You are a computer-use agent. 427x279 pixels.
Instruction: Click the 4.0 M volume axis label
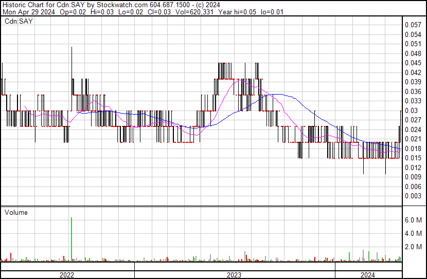pos(413,233)
